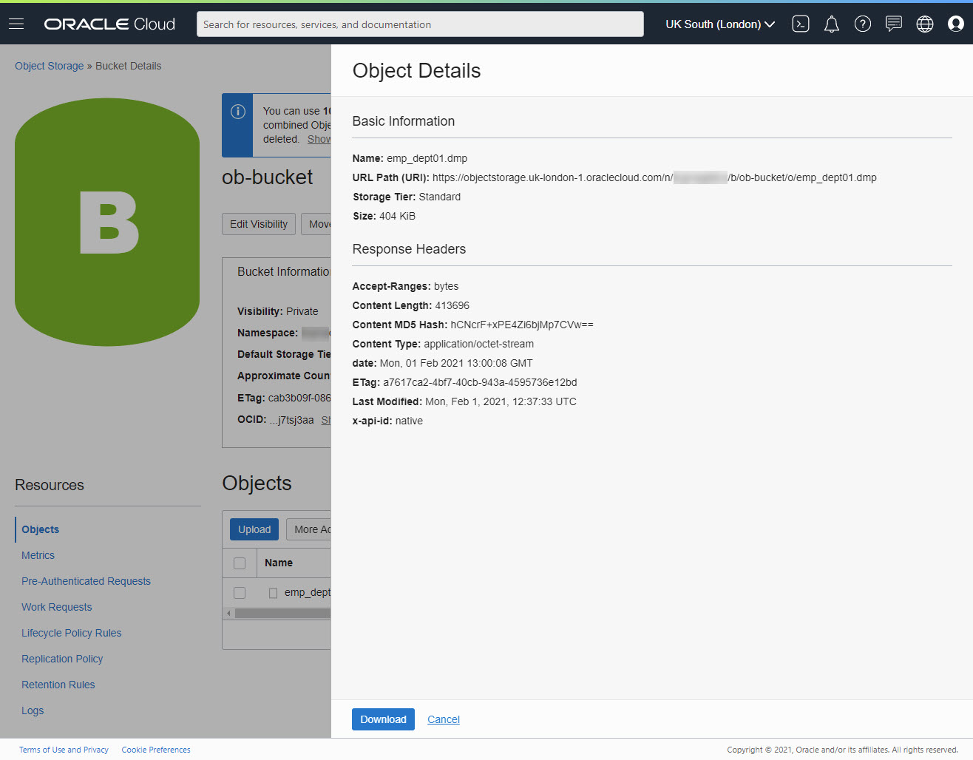Open Terms of Use and Privacy
Image resolution: width=973 pixels, height=760 pixels.
[64, 750]
